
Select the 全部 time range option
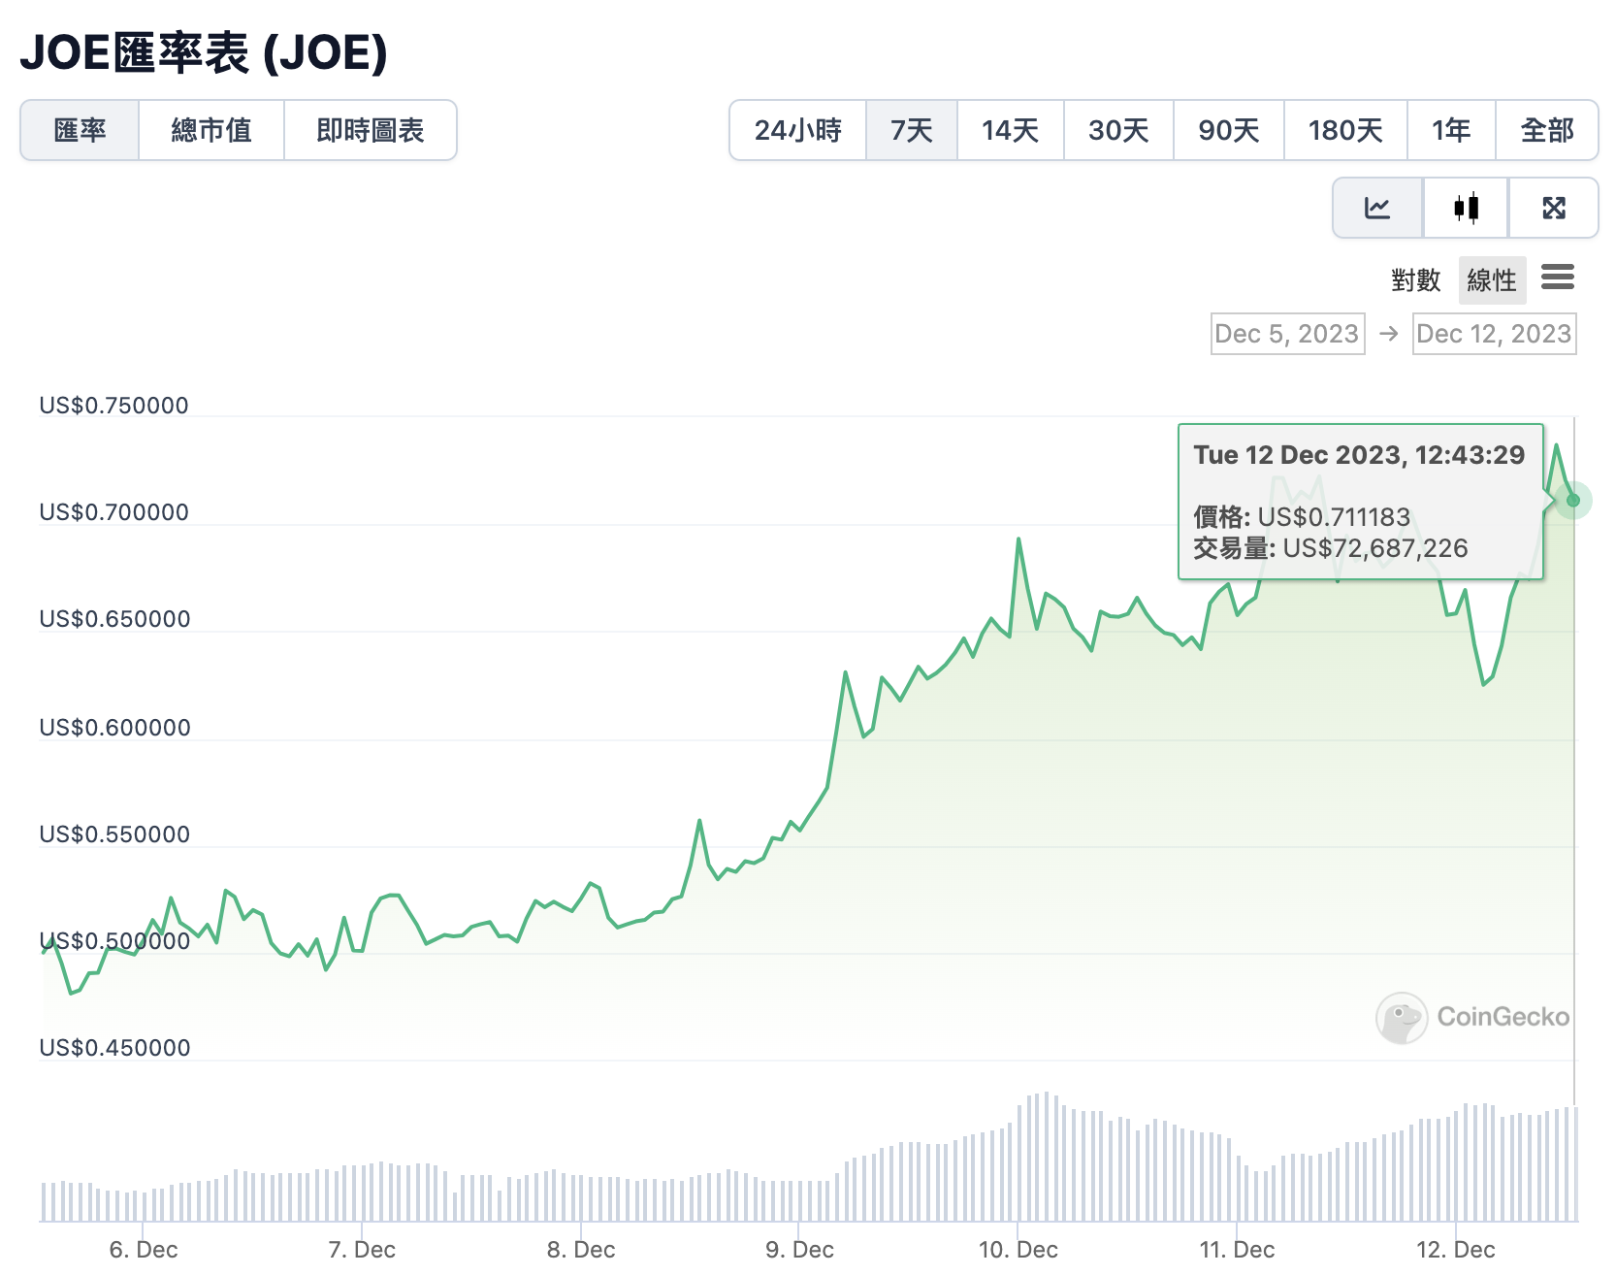1546,130
